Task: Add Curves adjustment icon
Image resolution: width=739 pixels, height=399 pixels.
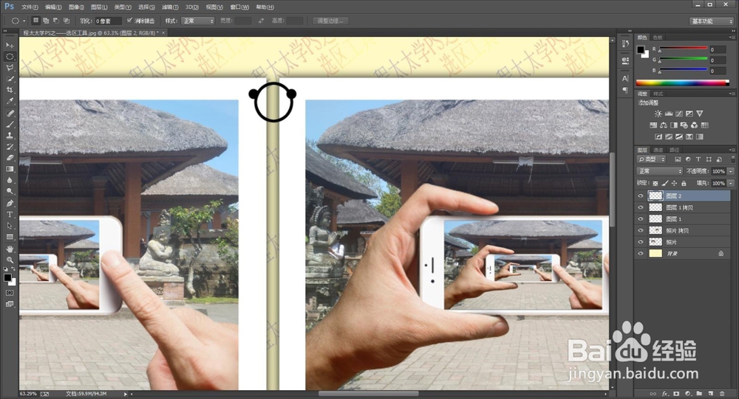Action: (x=678, y=114)
